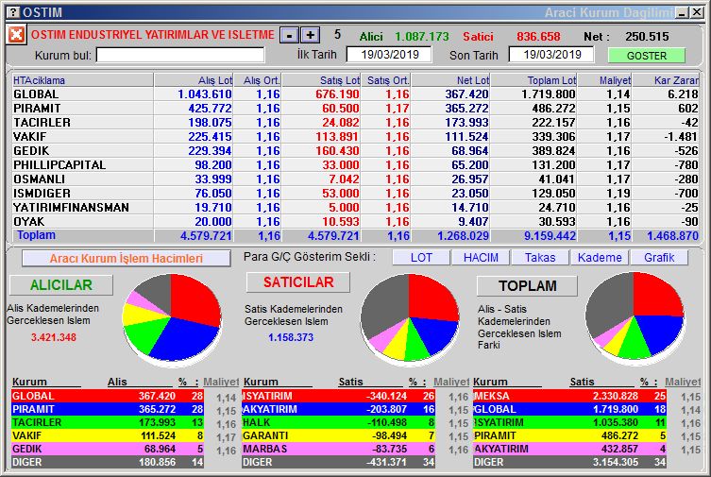Sort by Alış Lot column header
Viewport: 711px width, 477px height.
coord(194,80)
